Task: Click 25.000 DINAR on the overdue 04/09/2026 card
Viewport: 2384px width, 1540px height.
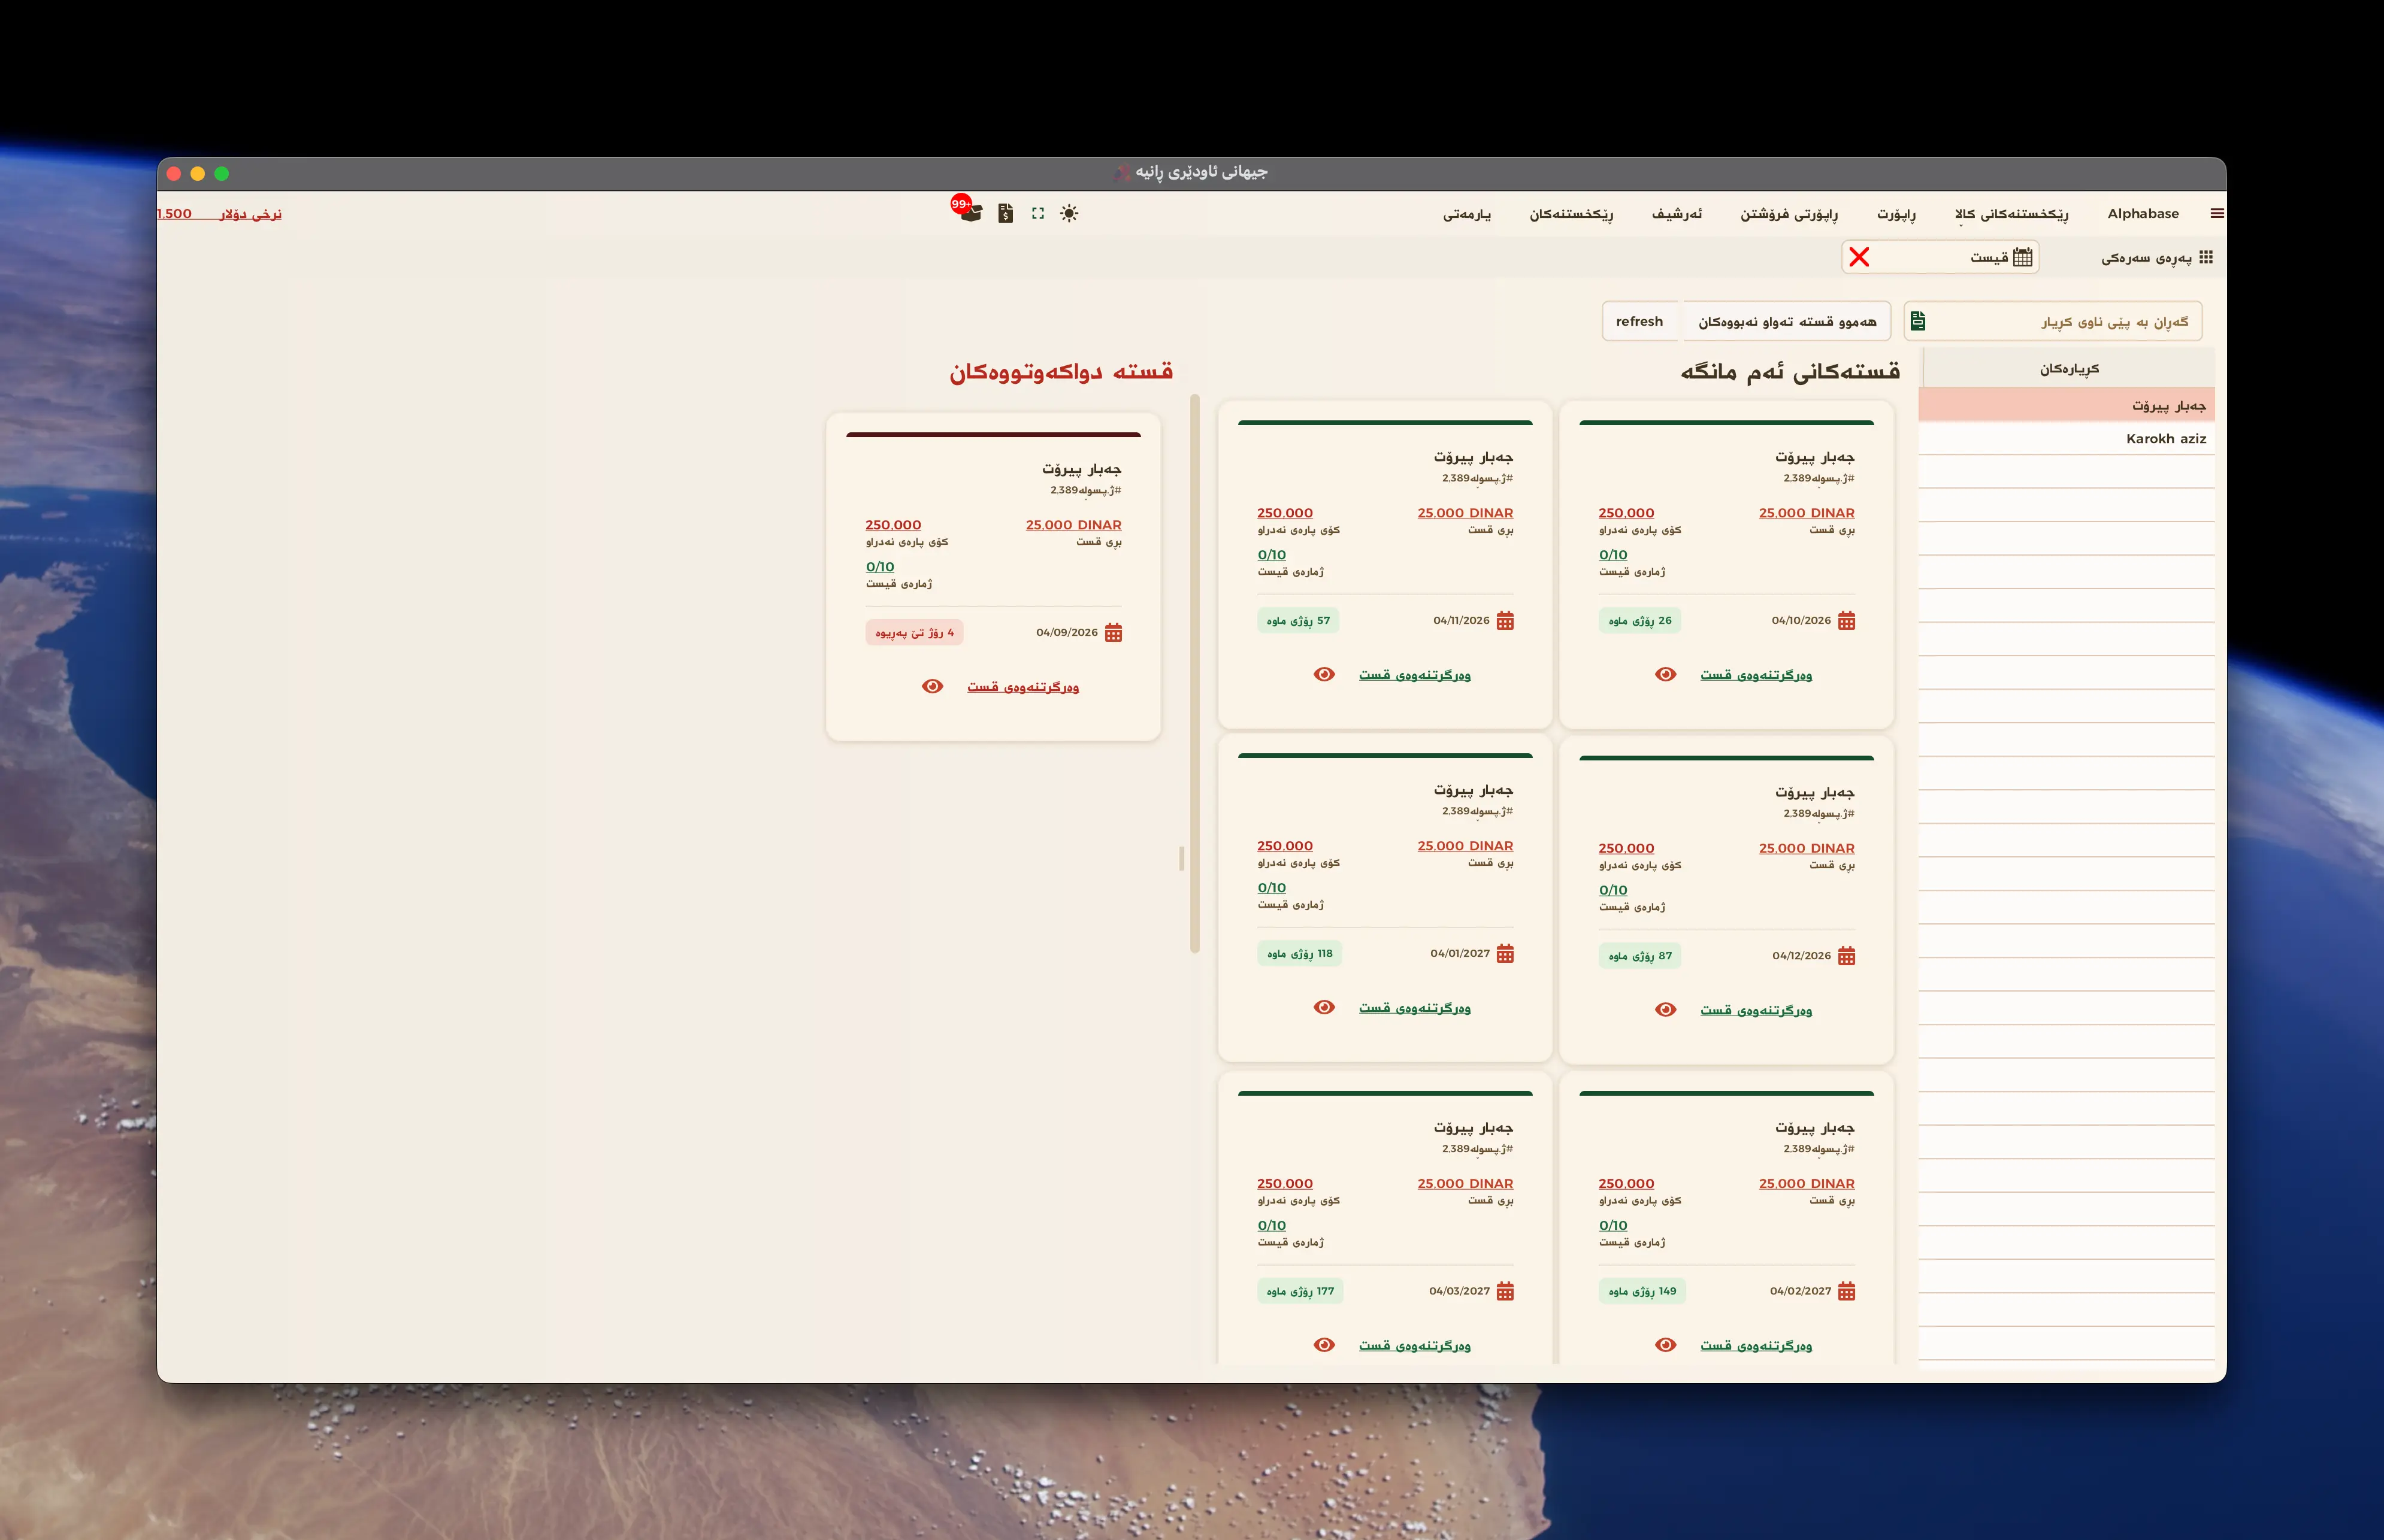Action: coord(1073,524)
